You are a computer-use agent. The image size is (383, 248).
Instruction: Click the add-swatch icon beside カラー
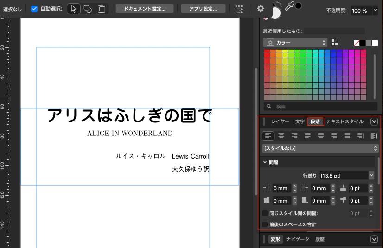[x=335, y=42]
